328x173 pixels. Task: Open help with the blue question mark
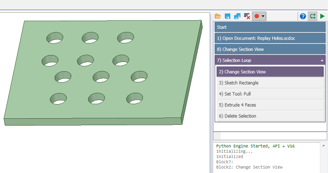tap(302, 16)
